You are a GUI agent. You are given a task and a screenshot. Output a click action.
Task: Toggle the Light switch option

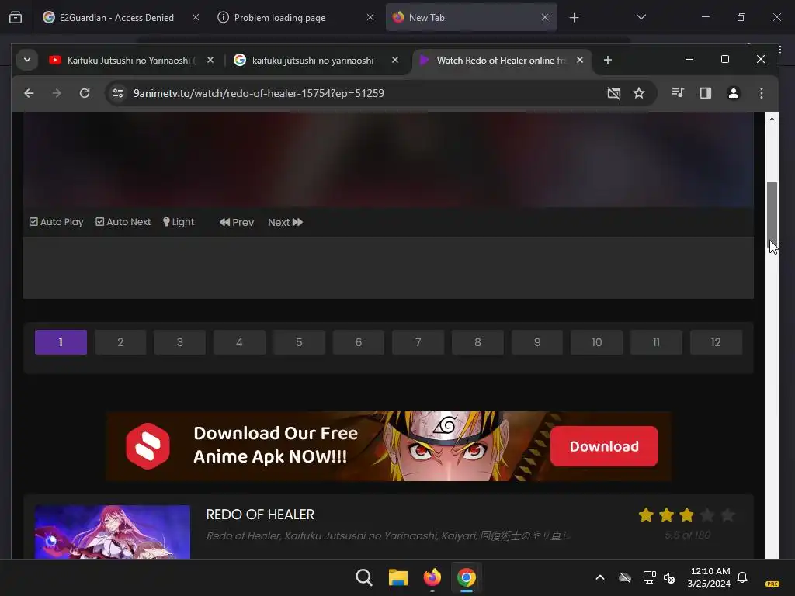click(x=179, y=222)
